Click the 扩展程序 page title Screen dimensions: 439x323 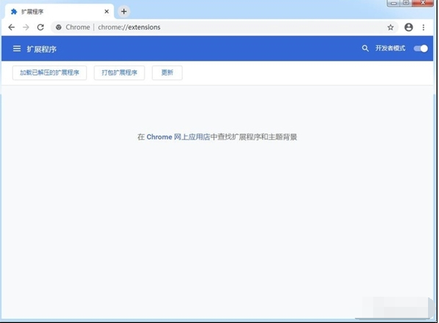[42, 49]
